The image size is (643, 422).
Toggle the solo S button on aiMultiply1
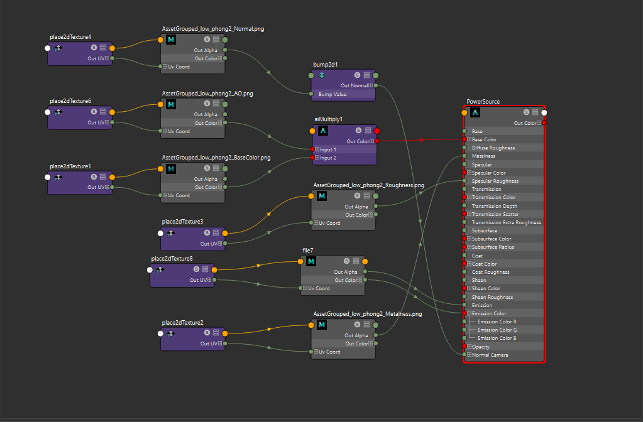[357, 131]
